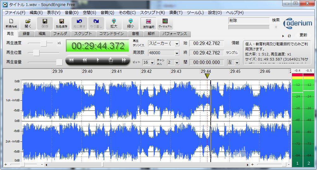Image resolution: width=317 pixels, height=170 pixels.
Task: Click the 間 duration time field
Action: click(x=207, y=62)
